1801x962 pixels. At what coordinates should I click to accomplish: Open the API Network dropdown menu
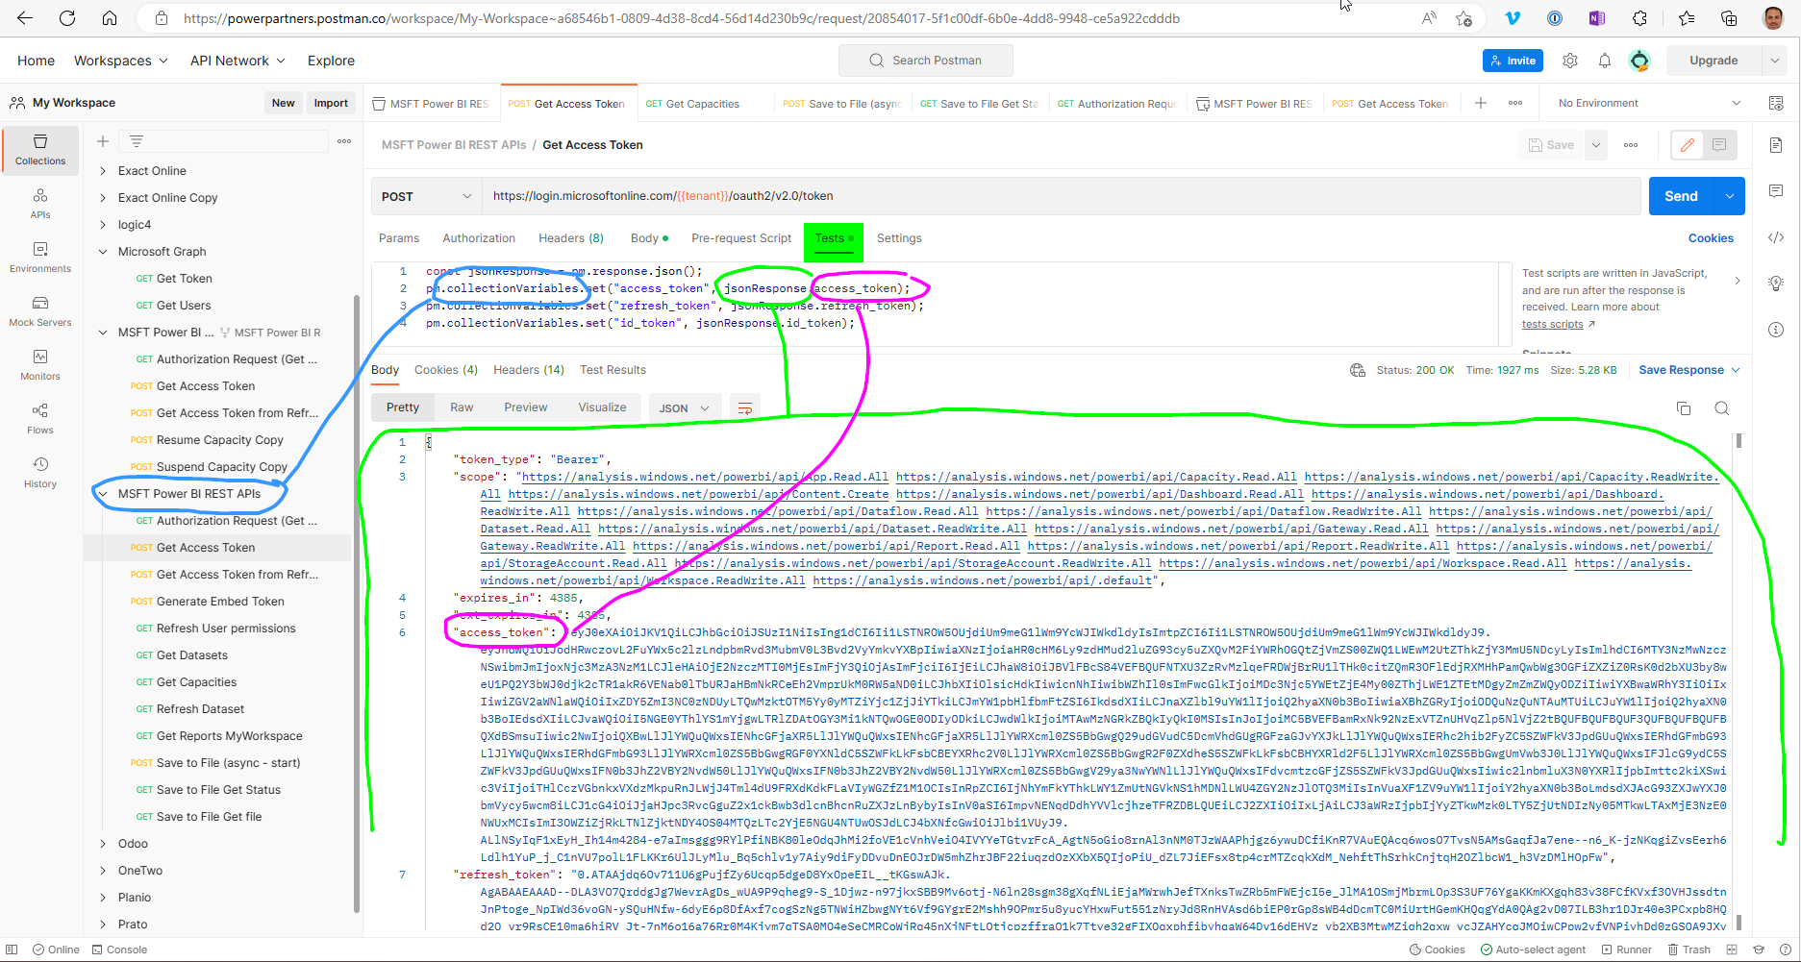(238, 61)
